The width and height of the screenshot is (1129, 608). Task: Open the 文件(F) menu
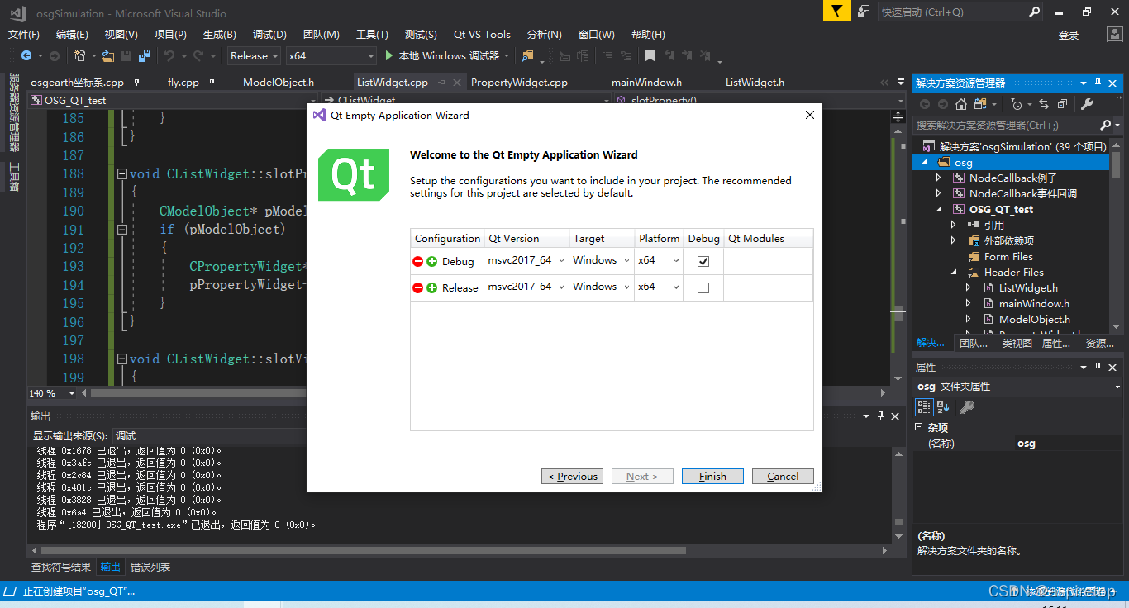(x=24, y=35)
